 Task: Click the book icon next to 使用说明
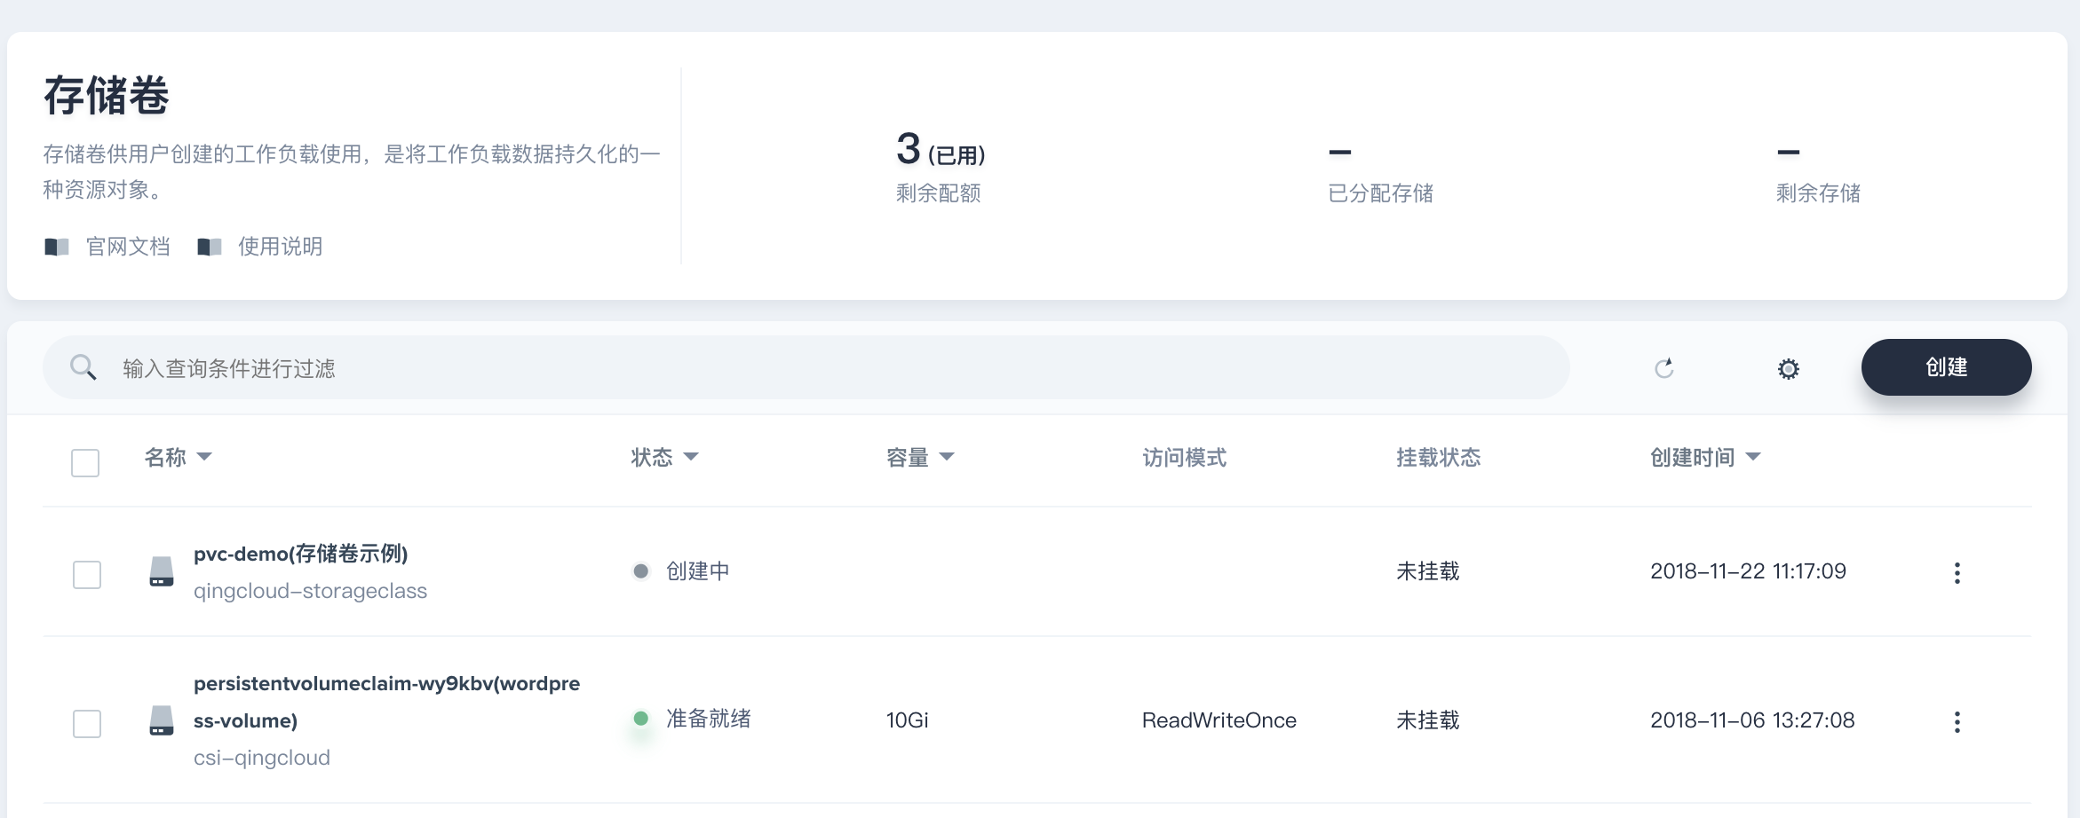(x=210, y=247)
